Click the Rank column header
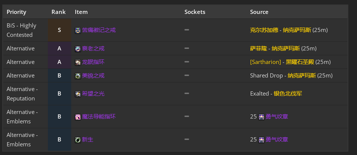 pyautogui.click(x=58, y=12)
